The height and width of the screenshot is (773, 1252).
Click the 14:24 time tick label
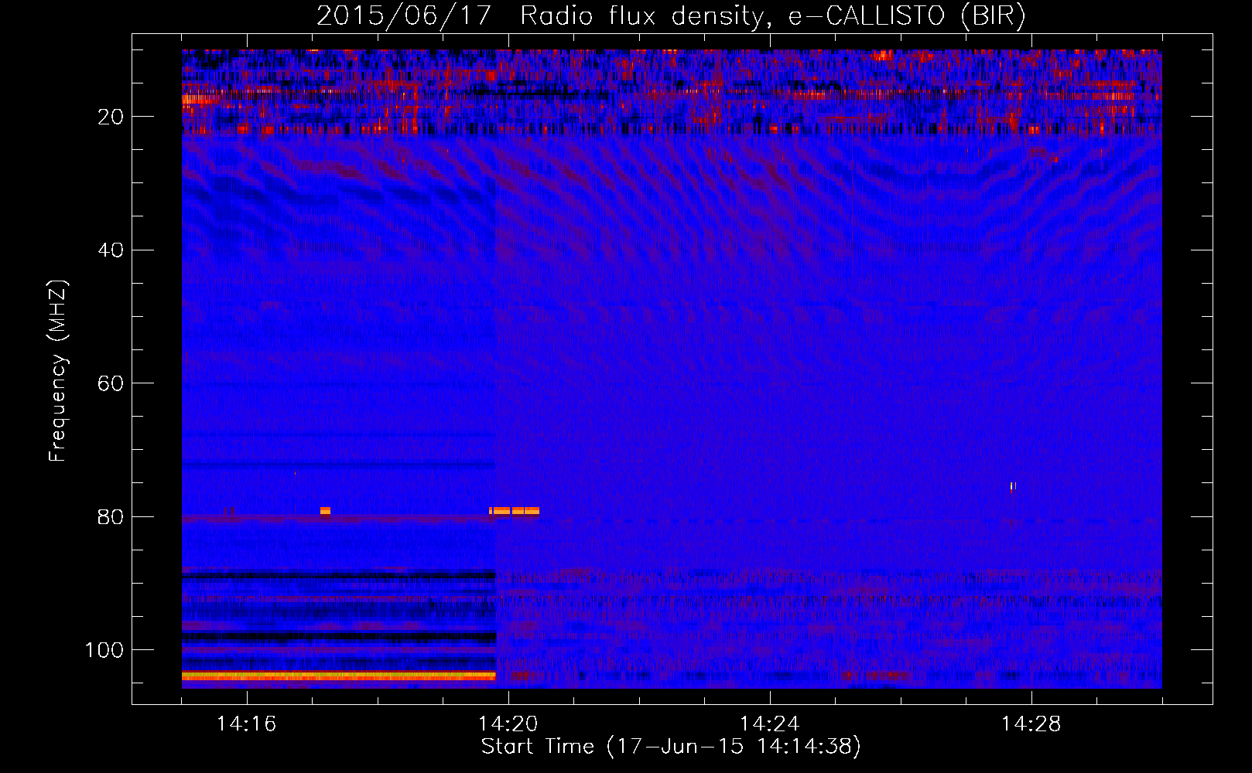[769, 724]
